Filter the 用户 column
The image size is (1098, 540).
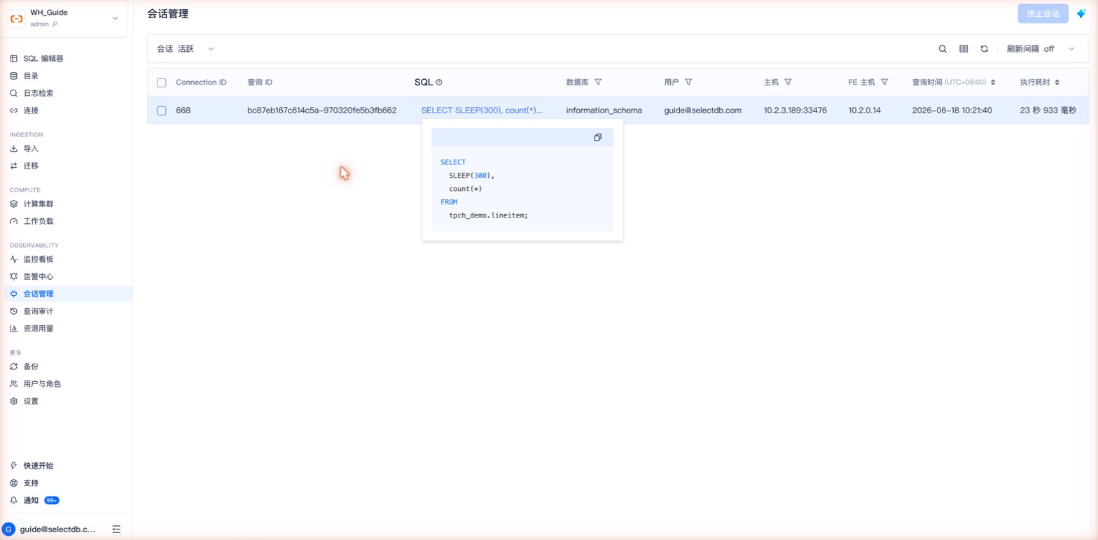coord(688,82)
